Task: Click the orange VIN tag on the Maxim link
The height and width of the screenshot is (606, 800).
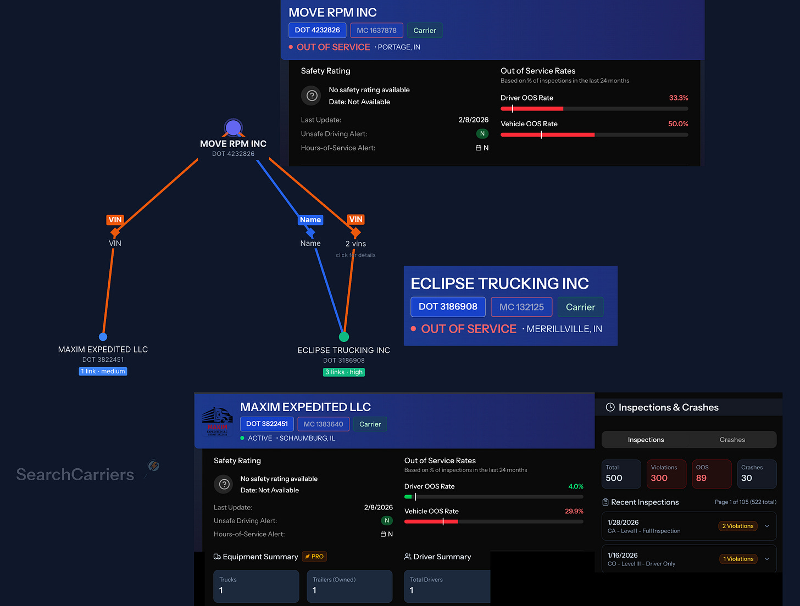Action: (115, 220)
